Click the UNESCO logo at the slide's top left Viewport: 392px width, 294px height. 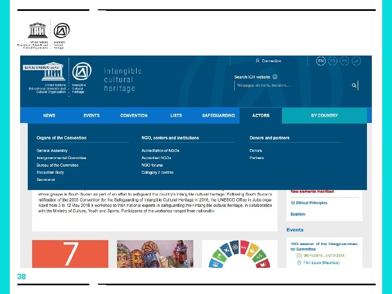tap(38, 30)
